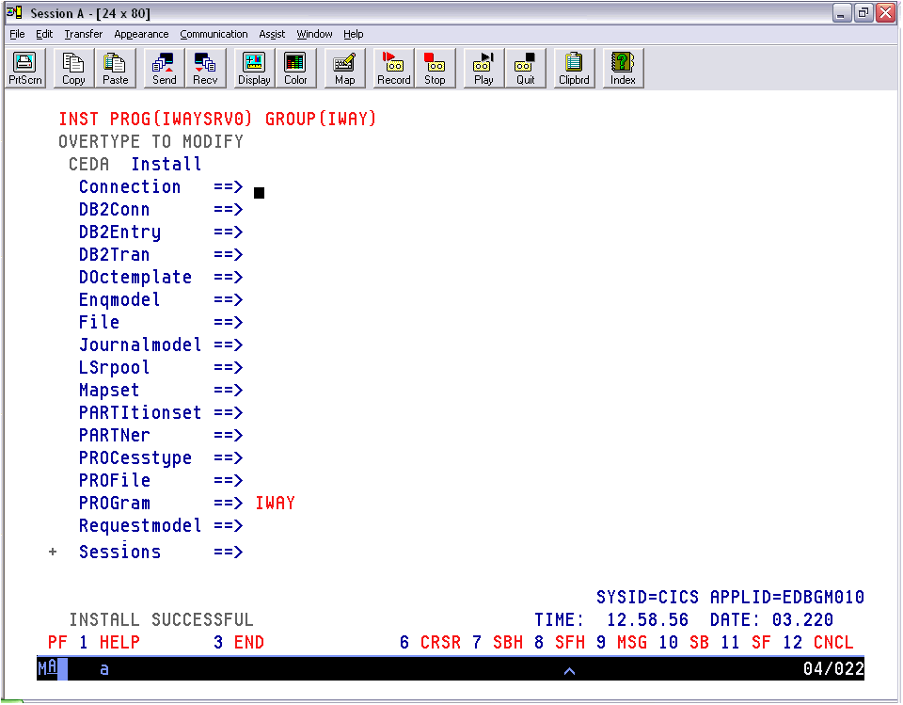This screenshot has height=705, width=903.
Task: Open the File menu
Action: click(17, 34)
